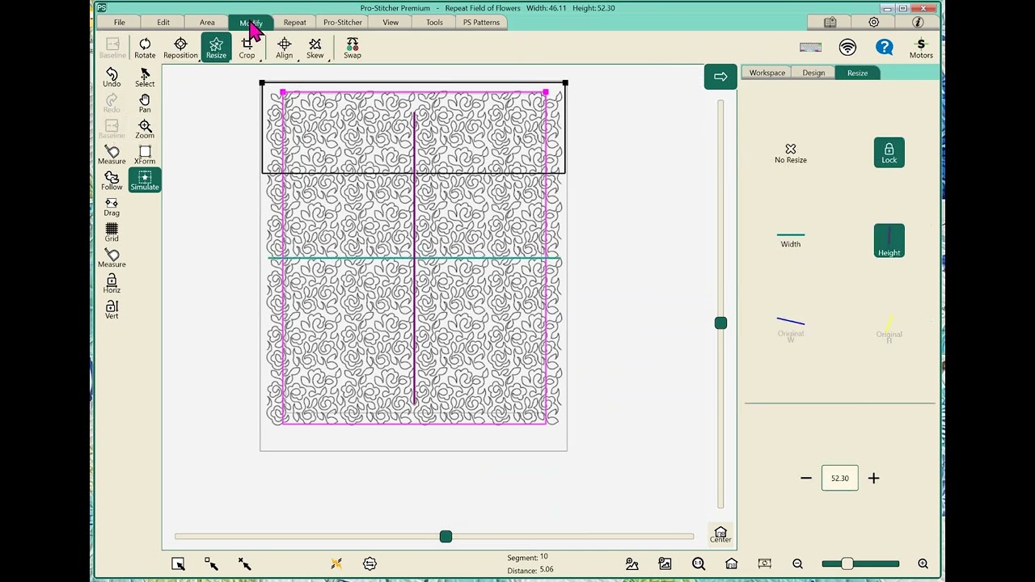The width and height of the screenshot is (1035, 582).
Task: Open the View menu tab
Action: click(x=391, y=23)
